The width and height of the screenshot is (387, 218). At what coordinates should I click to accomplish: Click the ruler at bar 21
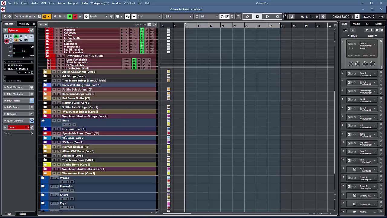pos(223,26)
